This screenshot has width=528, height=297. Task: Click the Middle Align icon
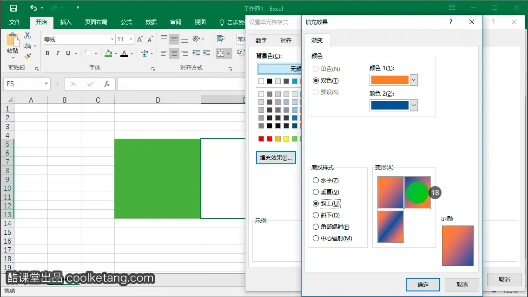(x=174, y=39)
